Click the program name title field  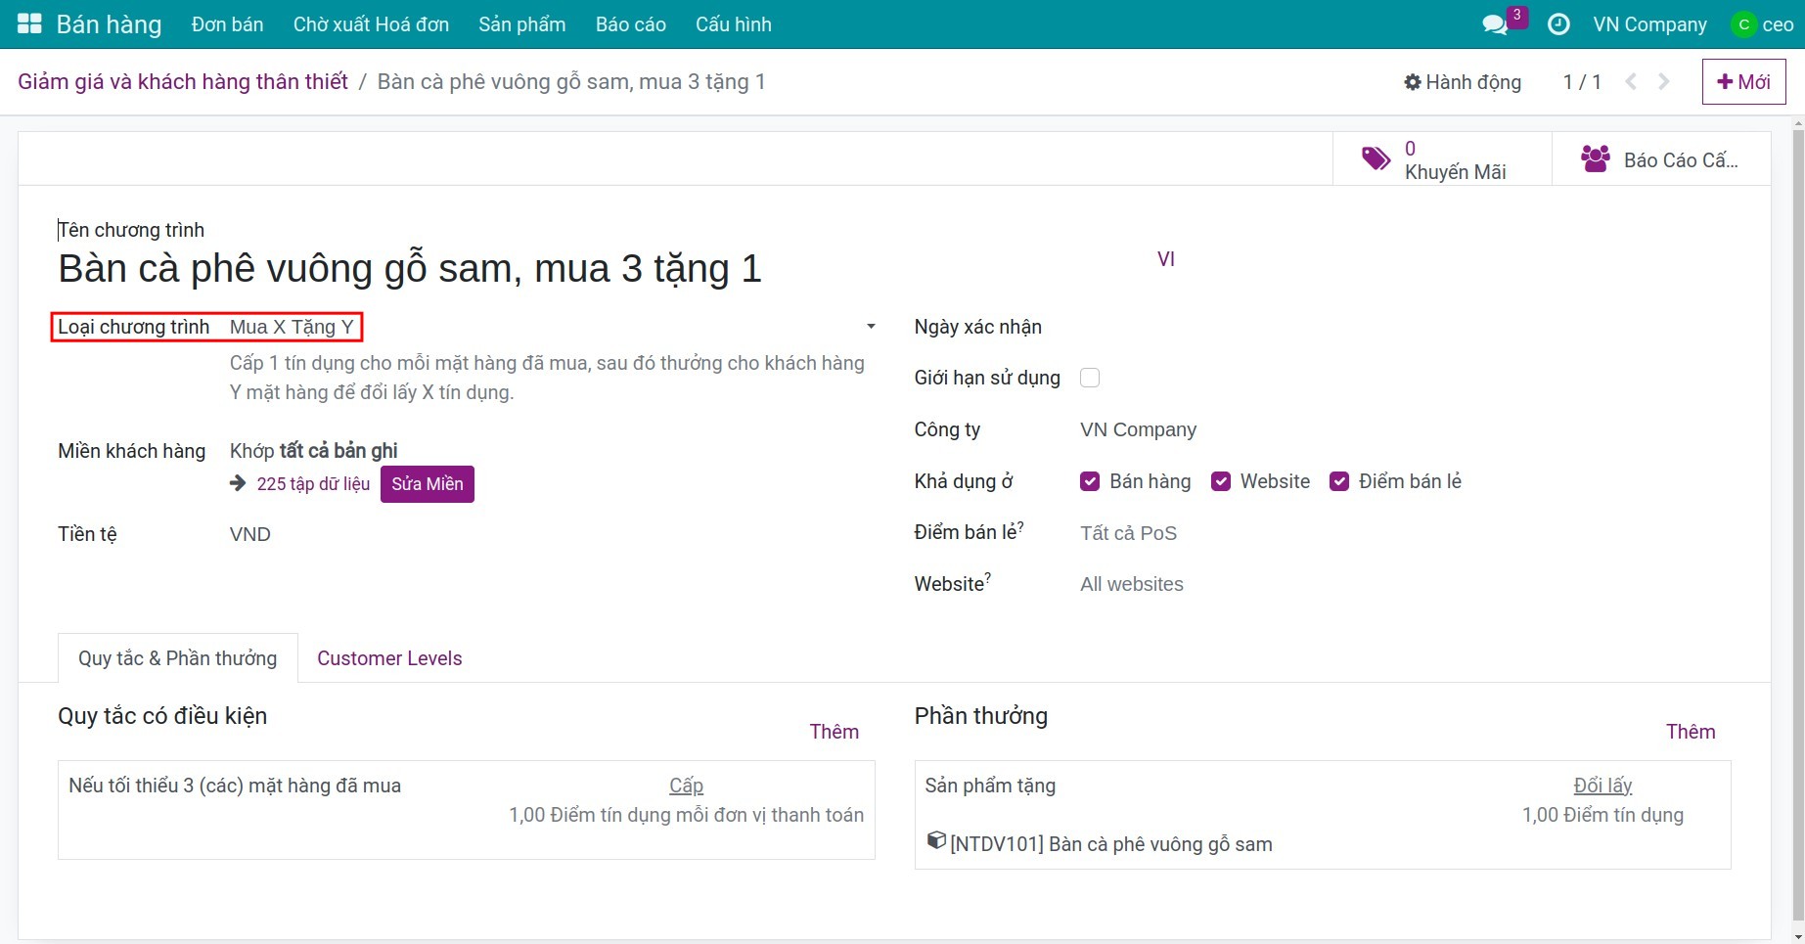(x=411, y=267)
